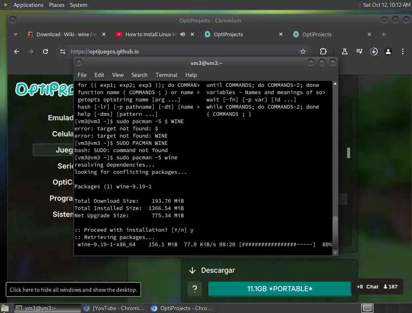Open a new Chromium tab

384,34
